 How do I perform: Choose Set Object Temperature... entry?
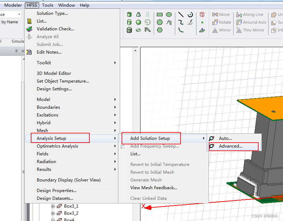(x=72, y=81)
